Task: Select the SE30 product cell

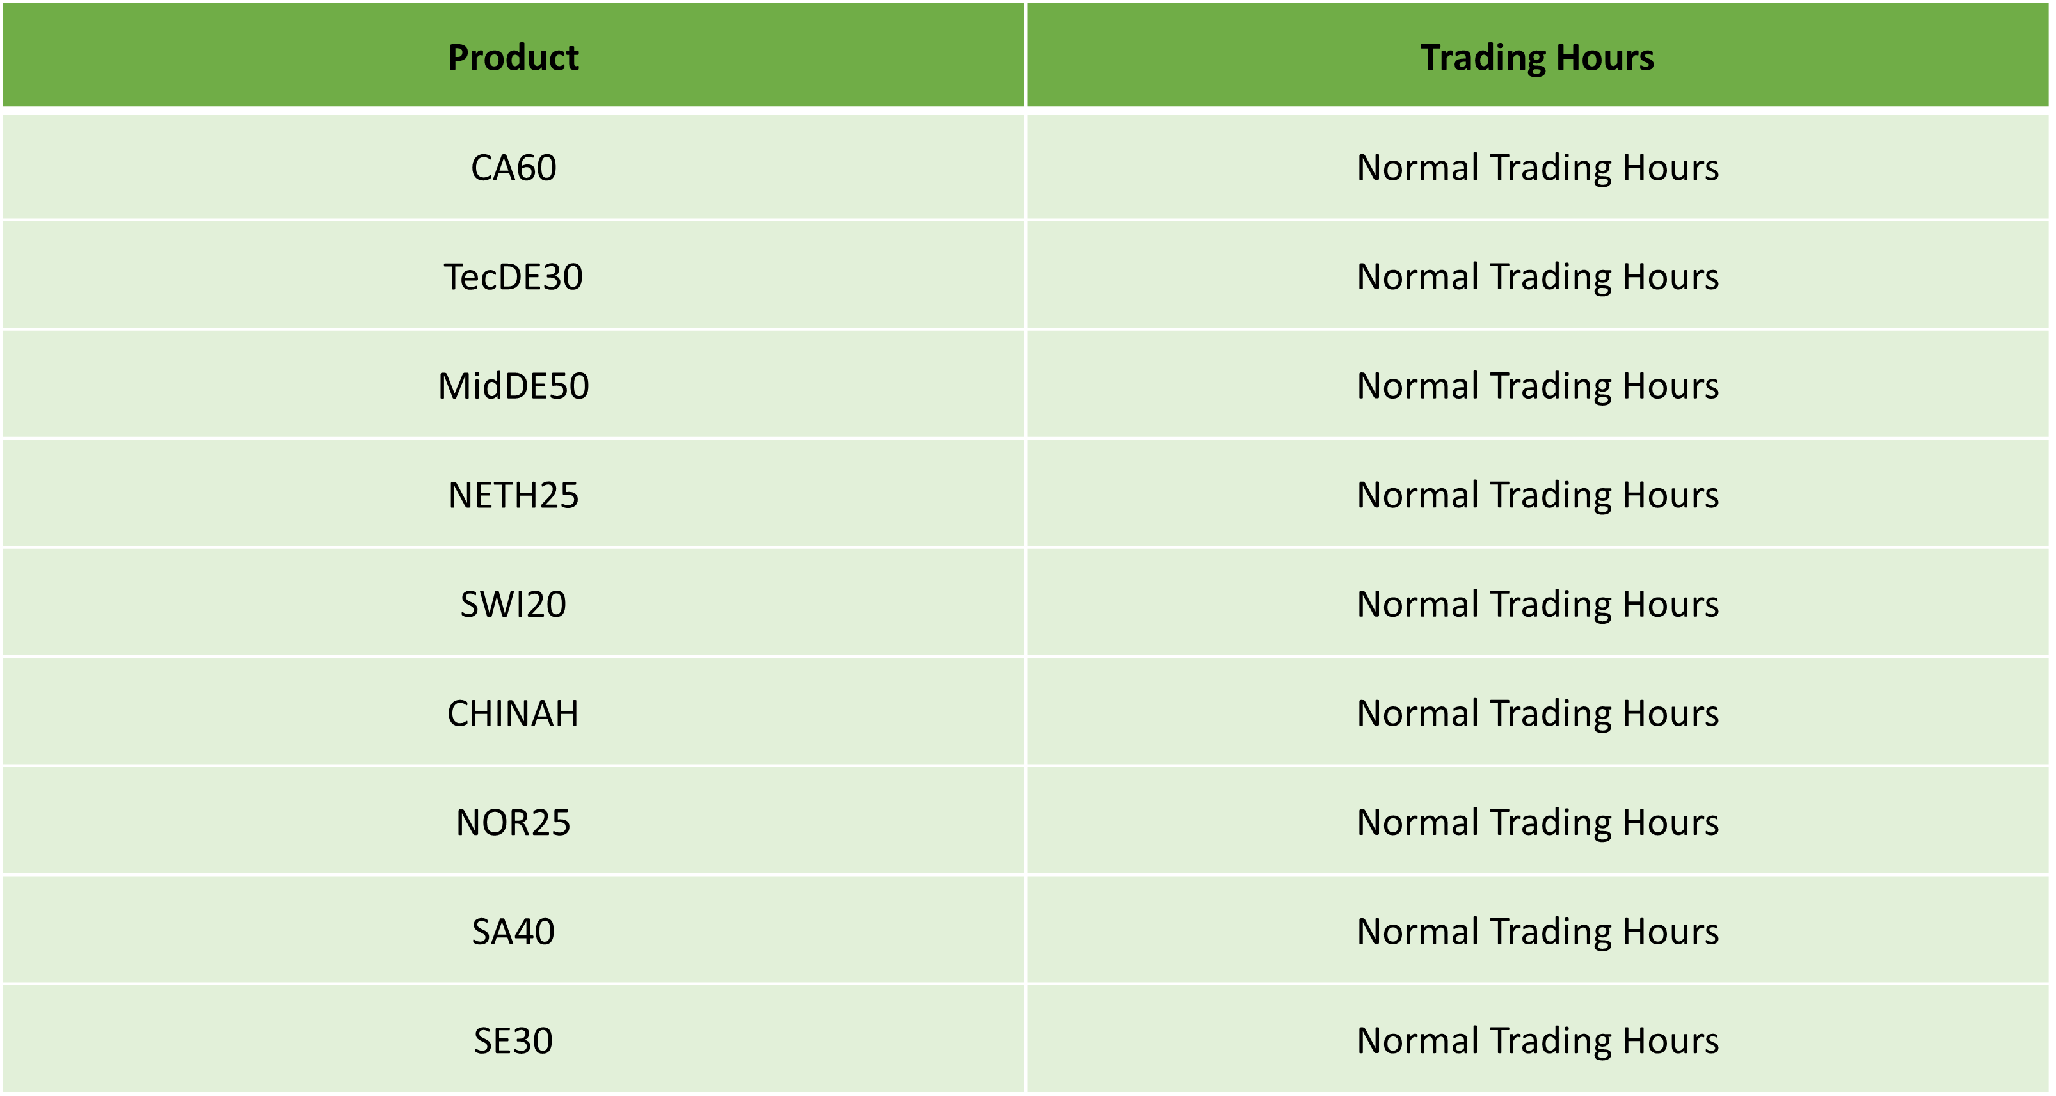Action: [x=513, y=1040]
